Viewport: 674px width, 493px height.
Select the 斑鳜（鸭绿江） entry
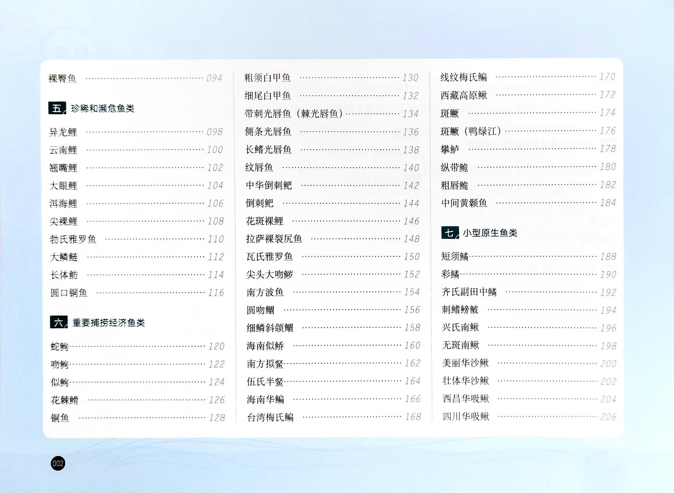click(x=471, y=131)
